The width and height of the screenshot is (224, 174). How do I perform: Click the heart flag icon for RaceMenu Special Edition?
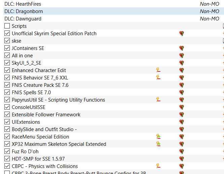tap(182, 137)
